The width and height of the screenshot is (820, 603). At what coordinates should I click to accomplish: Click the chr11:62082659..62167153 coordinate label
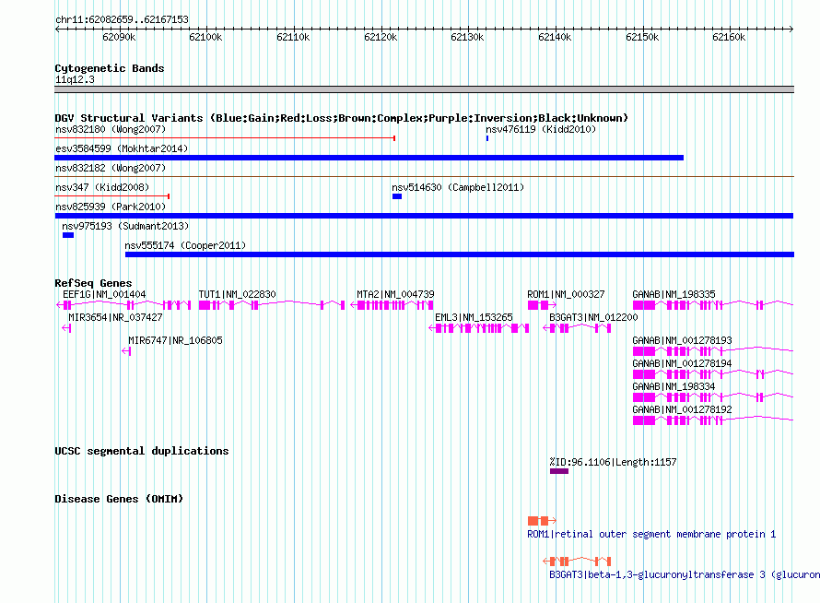click(x=122, y=20)
